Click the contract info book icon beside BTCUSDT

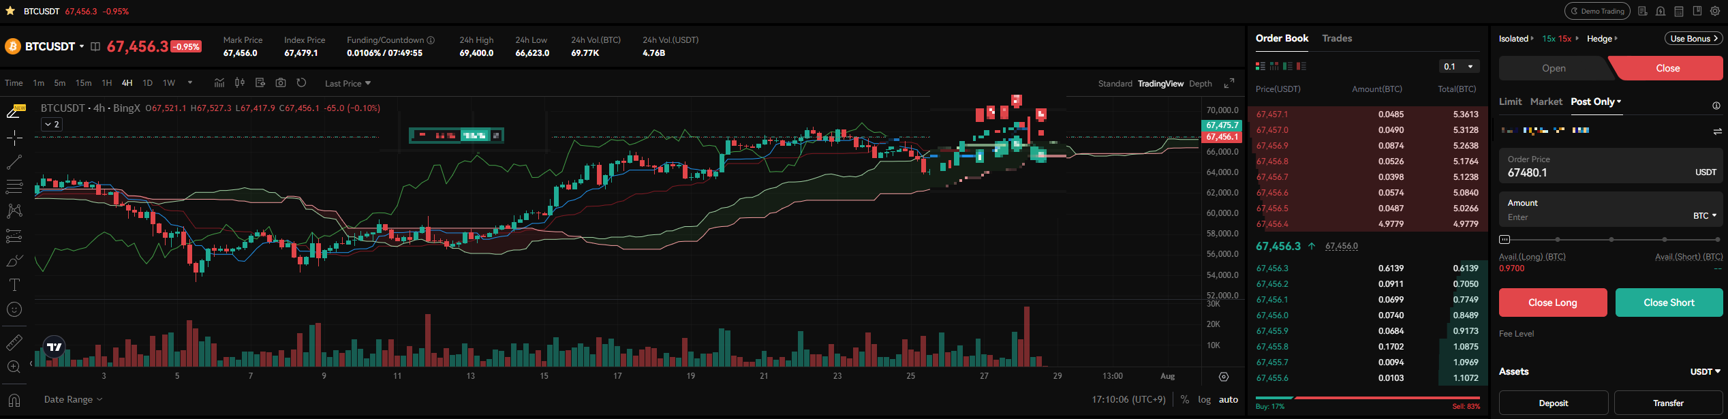pos(95,46)
